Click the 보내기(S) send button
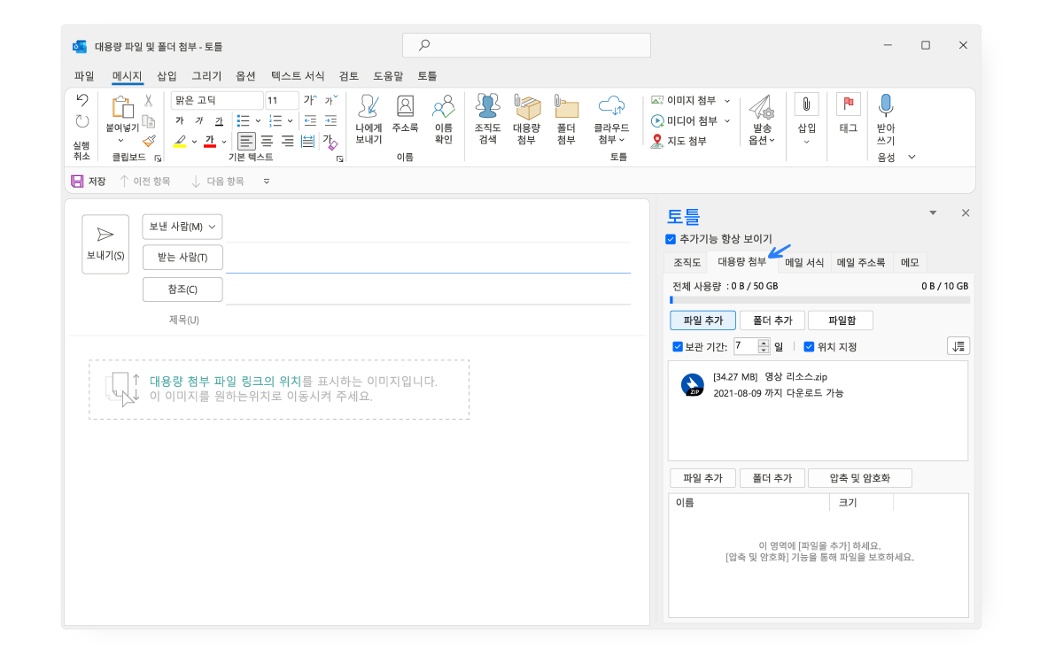The image size is (1063, 664). [105, 244]
